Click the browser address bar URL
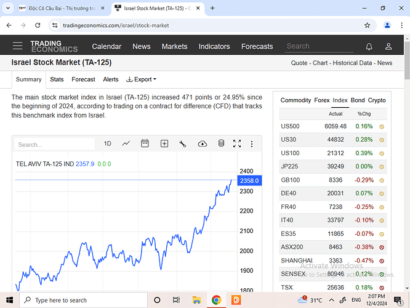This screenshot has height=308, width=410. pyautogui.click(x=116, y=25)
